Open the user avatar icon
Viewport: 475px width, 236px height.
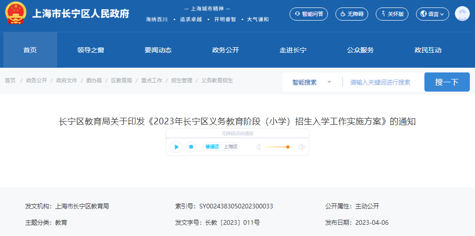coord(462,14)
